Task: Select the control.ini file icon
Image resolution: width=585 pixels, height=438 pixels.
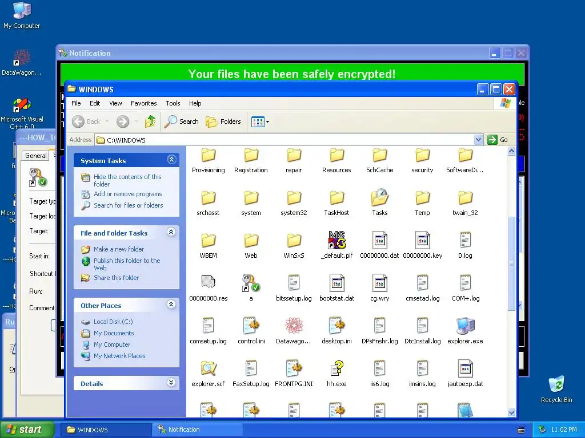Action: click(251, 326)
